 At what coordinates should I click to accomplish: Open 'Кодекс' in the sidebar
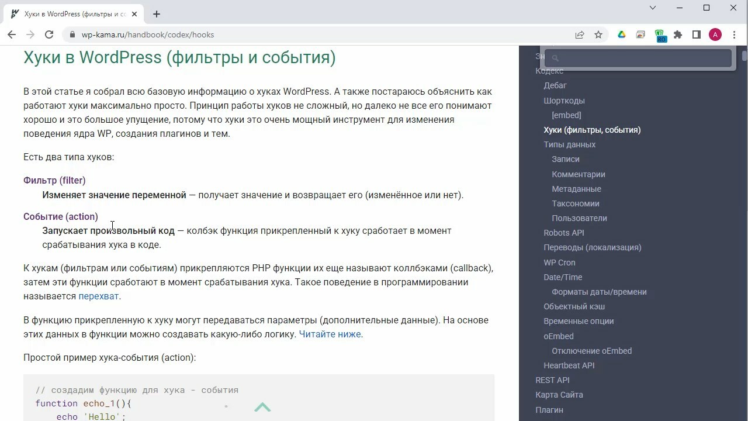(x=549, y=71)
